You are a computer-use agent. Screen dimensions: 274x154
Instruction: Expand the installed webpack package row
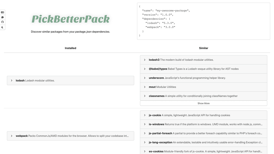click(70, 136)
